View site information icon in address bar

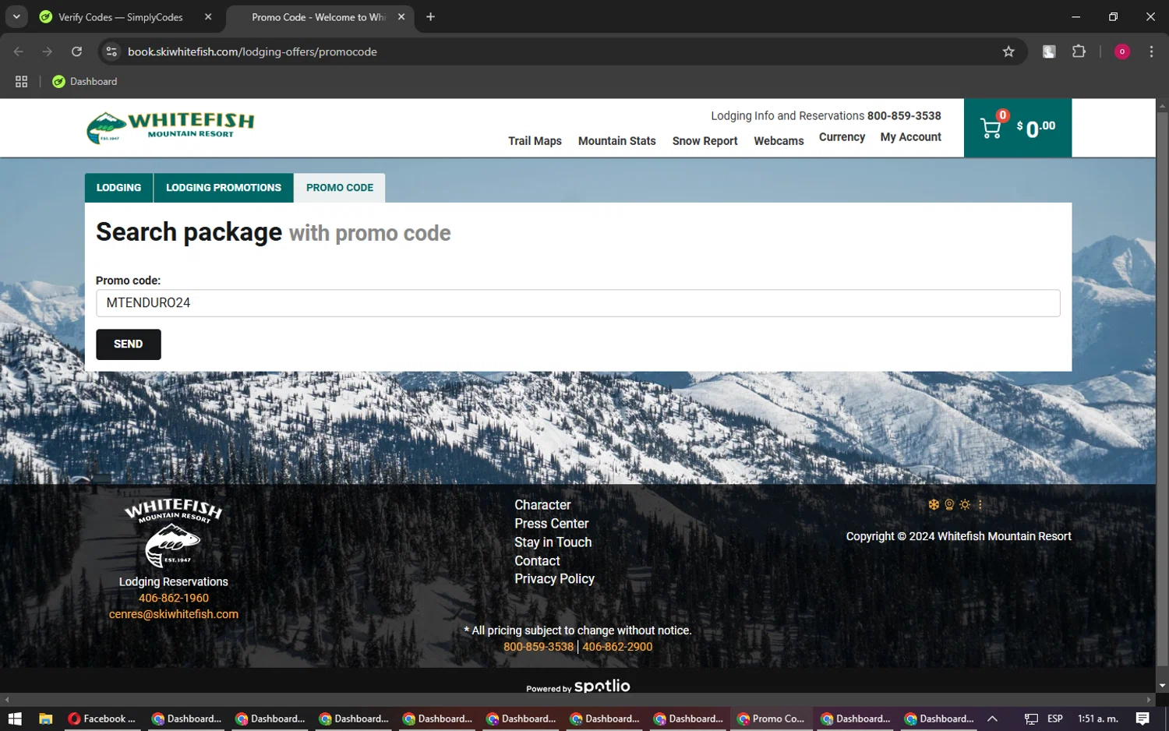tap(111, 51)
